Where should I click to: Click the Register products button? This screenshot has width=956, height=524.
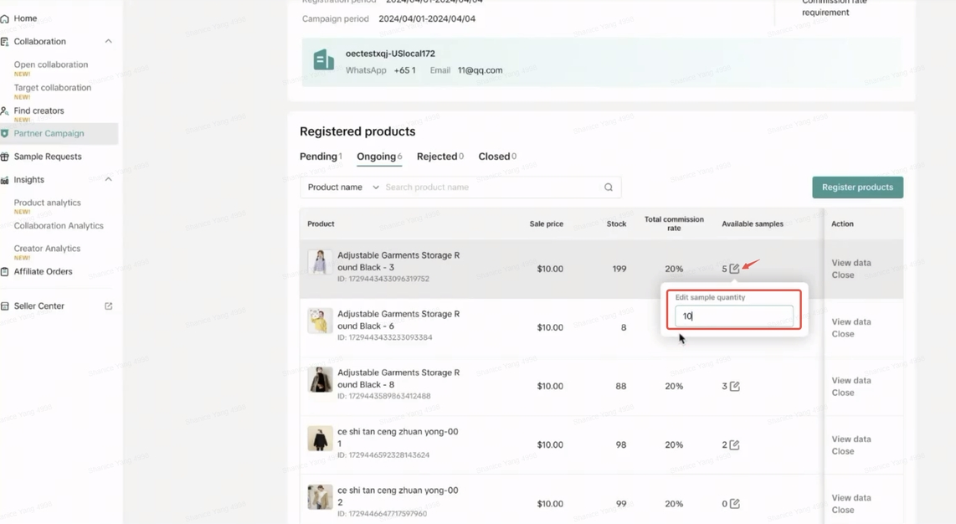857,188
